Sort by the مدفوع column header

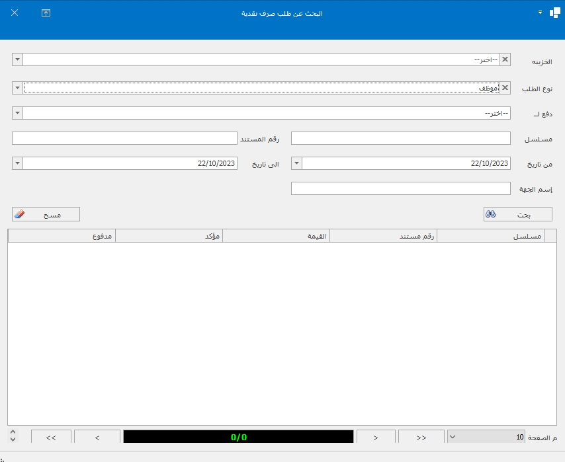pyautogui.click(x=62, y=236)
